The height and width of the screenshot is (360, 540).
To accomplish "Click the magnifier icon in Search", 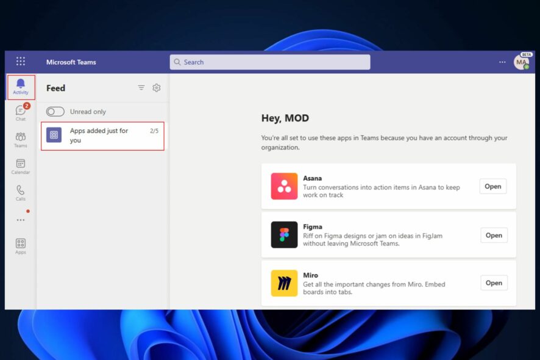I will (x=177, y=62).
